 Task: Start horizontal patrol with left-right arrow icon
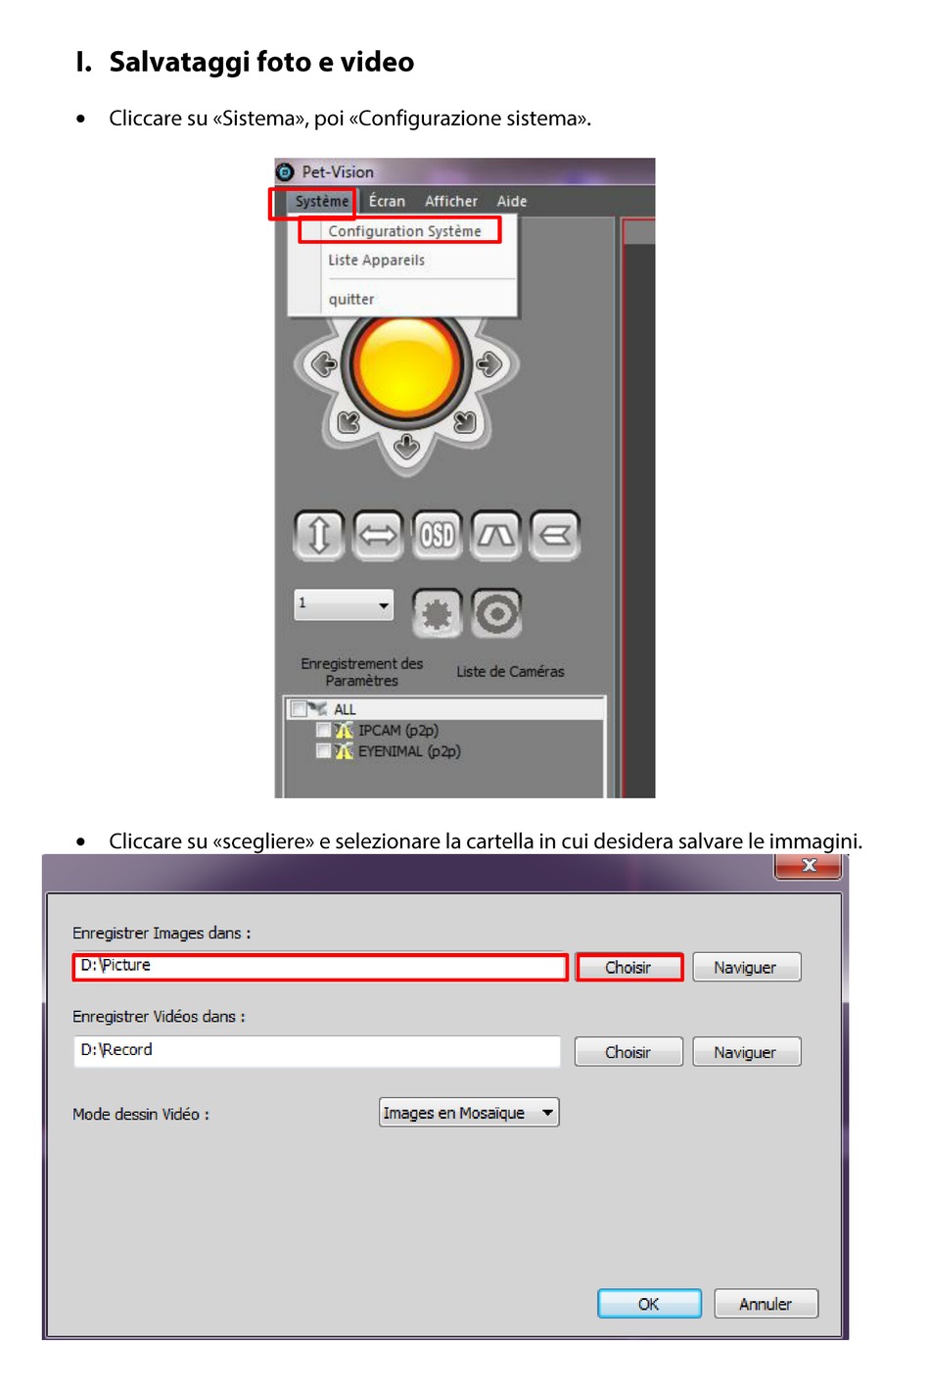pyautogui.click(x=378, y=535)
